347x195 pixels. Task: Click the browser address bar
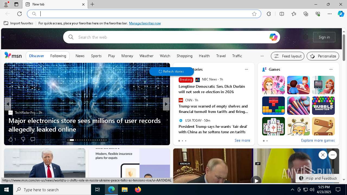click(x=144, y=14)
